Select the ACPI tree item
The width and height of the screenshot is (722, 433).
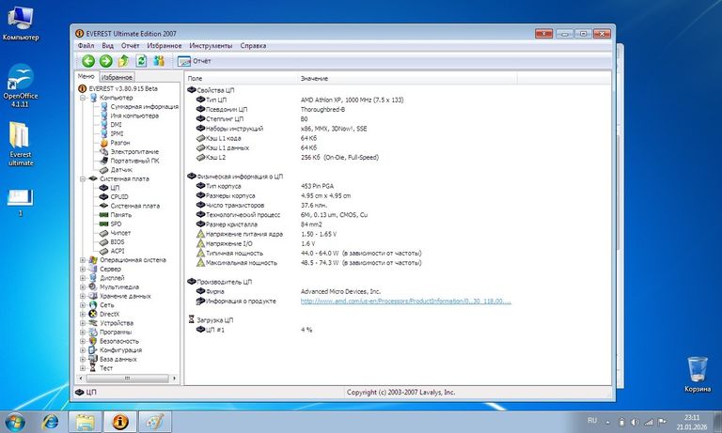[118, 251]
